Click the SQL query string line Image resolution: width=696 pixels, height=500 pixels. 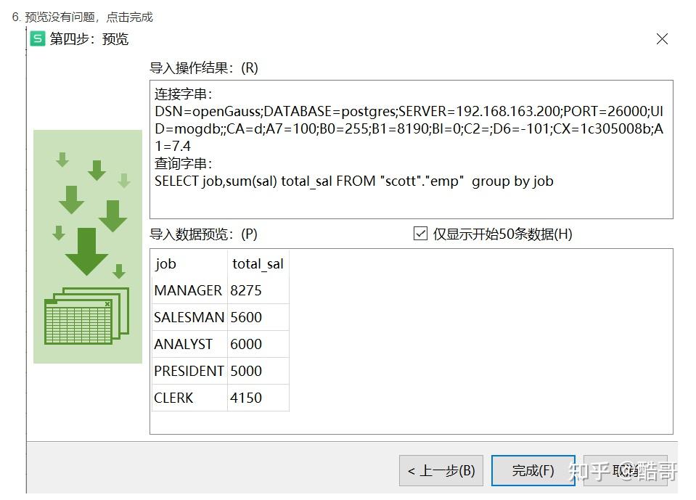click(353, 181)
